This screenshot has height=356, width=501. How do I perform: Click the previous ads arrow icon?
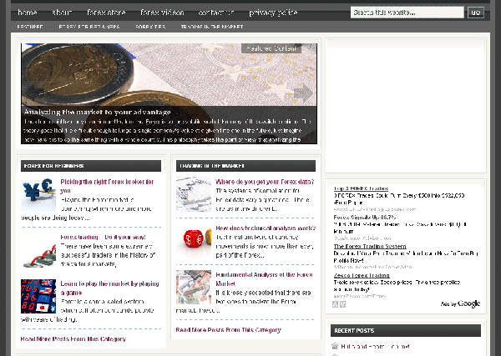tap(335, 304)
